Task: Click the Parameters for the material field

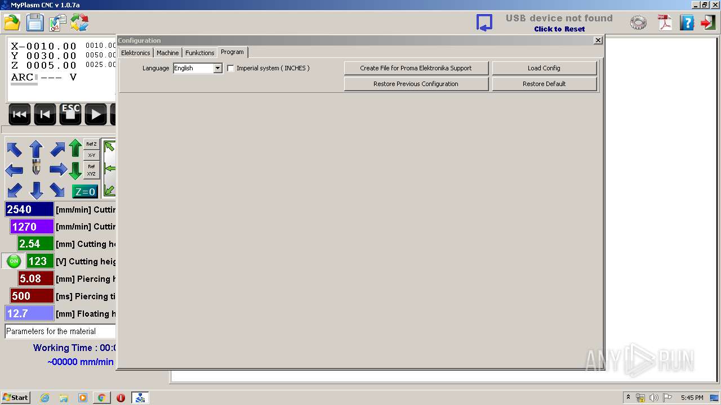Action: click(x=60, y=331)
